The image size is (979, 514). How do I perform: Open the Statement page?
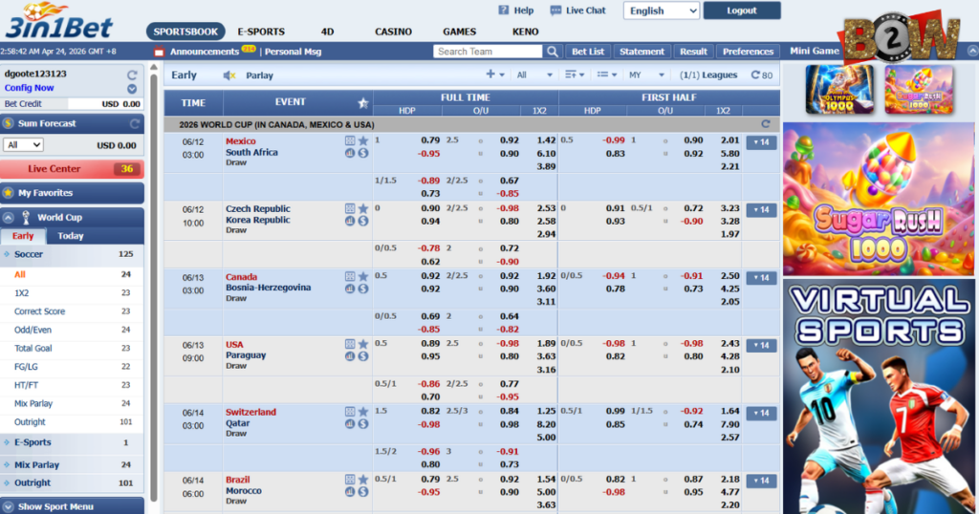pyautogui.click(x=642, y=52)
